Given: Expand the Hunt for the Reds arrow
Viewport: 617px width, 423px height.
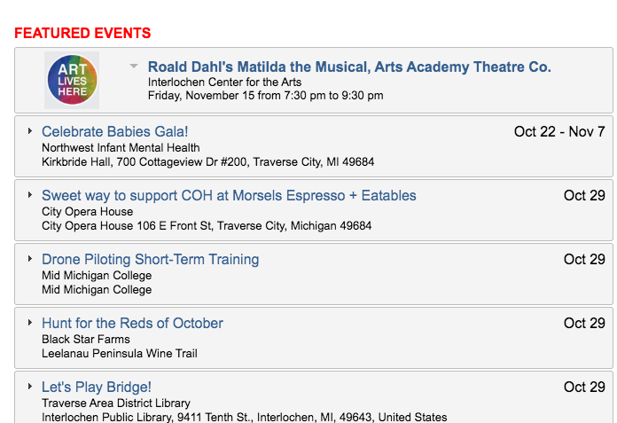Looking at the screenshot, I should click(x=30, y=322).
